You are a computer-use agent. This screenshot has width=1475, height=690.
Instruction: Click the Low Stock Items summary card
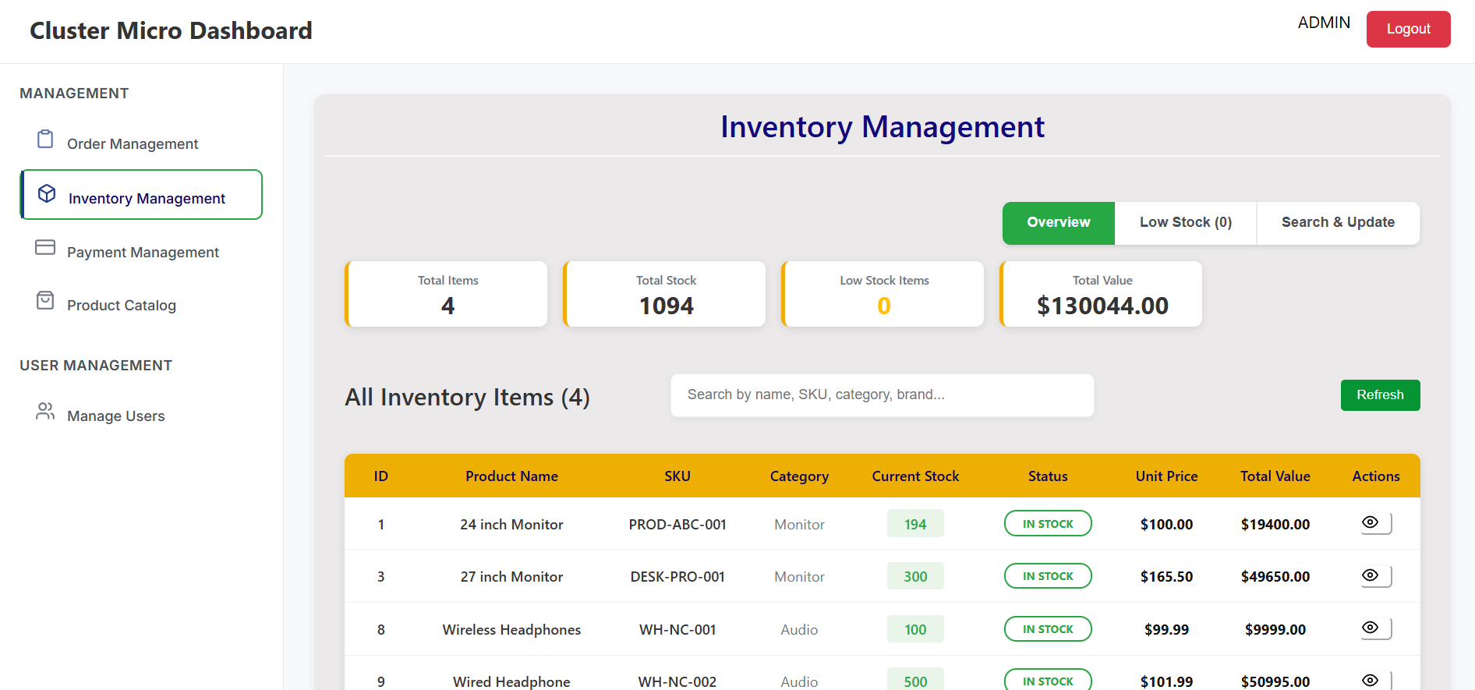(883, 294)
